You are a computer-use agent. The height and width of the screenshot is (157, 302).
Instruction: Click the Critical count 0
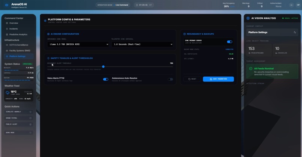point(262,6)
